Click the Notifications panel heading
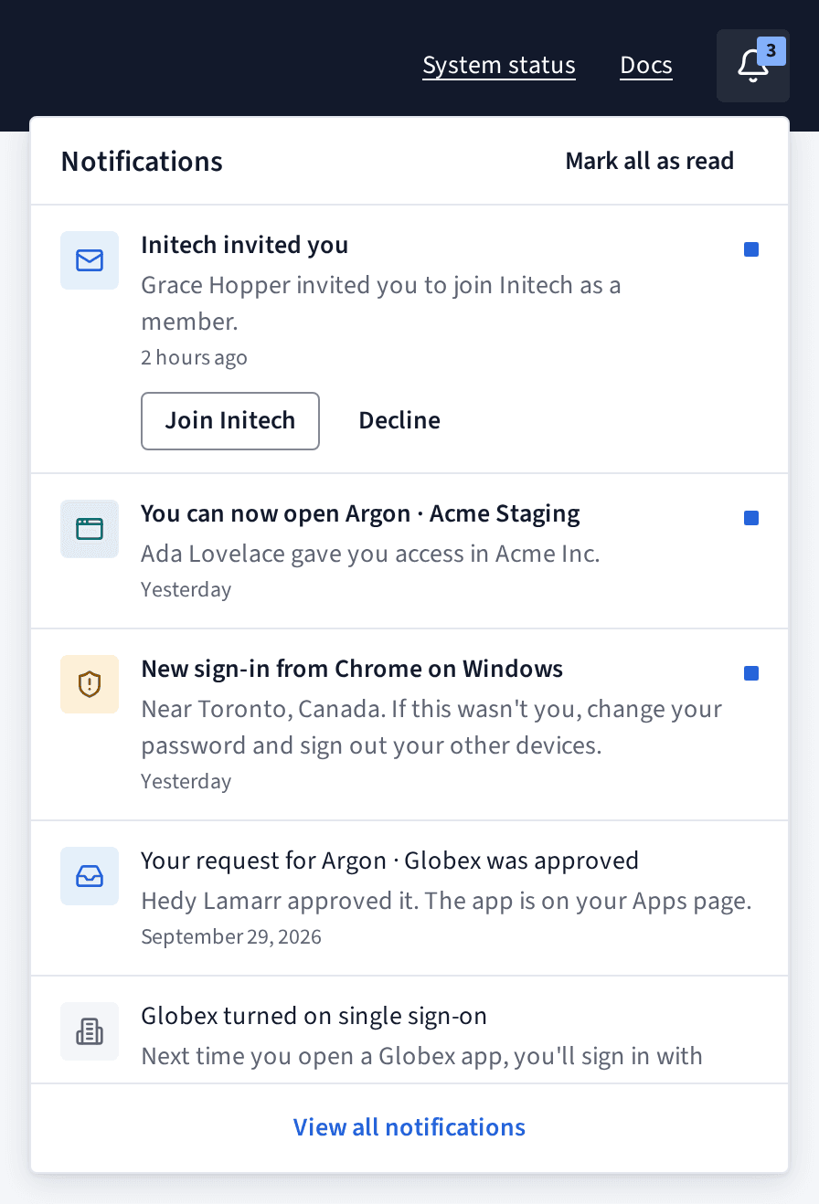Image resolution: width=819 pixels, height=1204 pixels. click(142, 162)
